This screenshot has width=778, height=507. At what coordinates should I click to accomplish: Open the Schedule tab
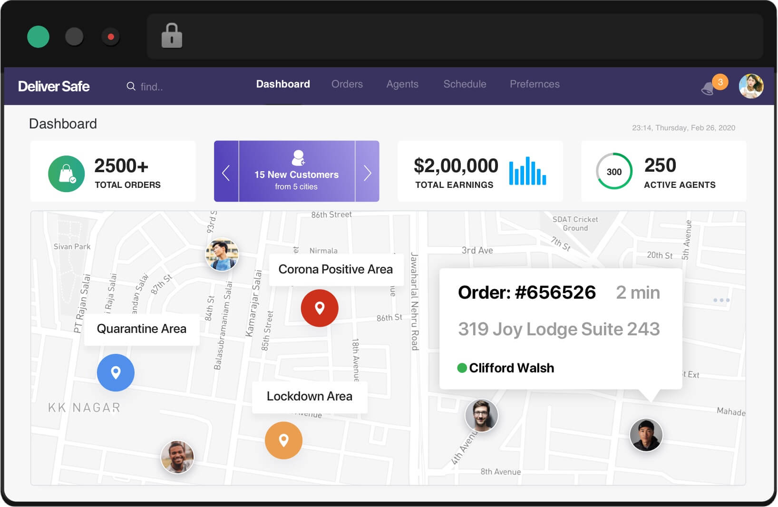point(465,84)
